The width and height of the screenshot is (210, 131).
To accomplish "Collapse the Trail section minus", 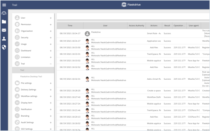I will (51, 64).
